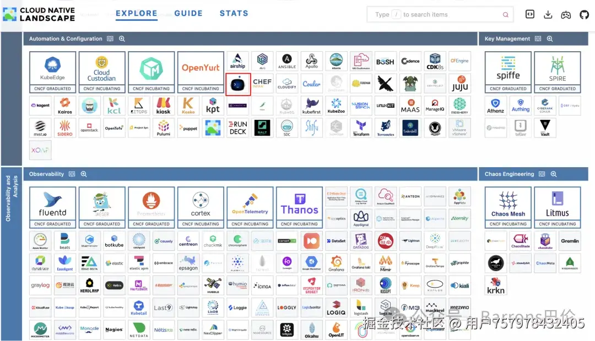
Task: Select the CHEF Infra icon
Action: (262, 84)
